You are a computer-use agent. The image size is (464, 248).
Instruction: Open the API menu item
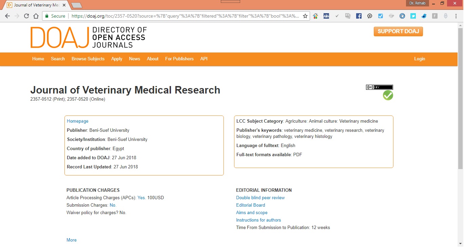coord(204,59)
